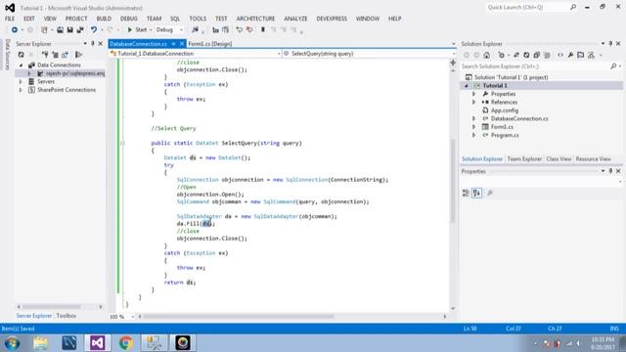Click the Windows Start orb
The height and width of the screenshot is (352, 626).
coord(12,343)
